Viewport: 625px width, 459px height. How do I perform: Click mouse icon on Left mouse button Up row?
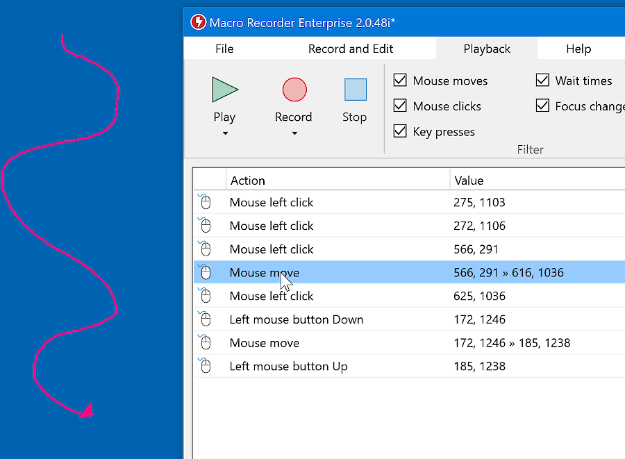pyautogui.click(x=204, y=366)
